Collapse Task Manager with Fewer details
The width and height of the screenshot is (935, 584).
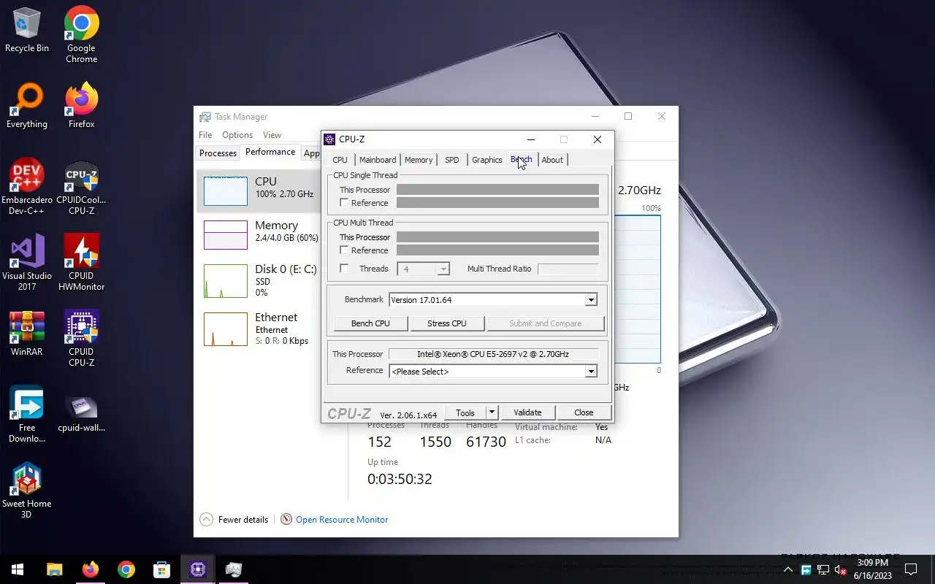234,520
